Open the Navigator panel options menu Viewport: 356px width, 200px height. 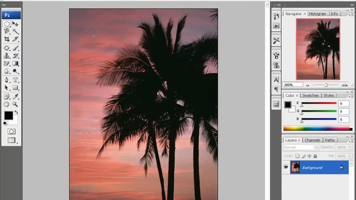click(350, 14)
